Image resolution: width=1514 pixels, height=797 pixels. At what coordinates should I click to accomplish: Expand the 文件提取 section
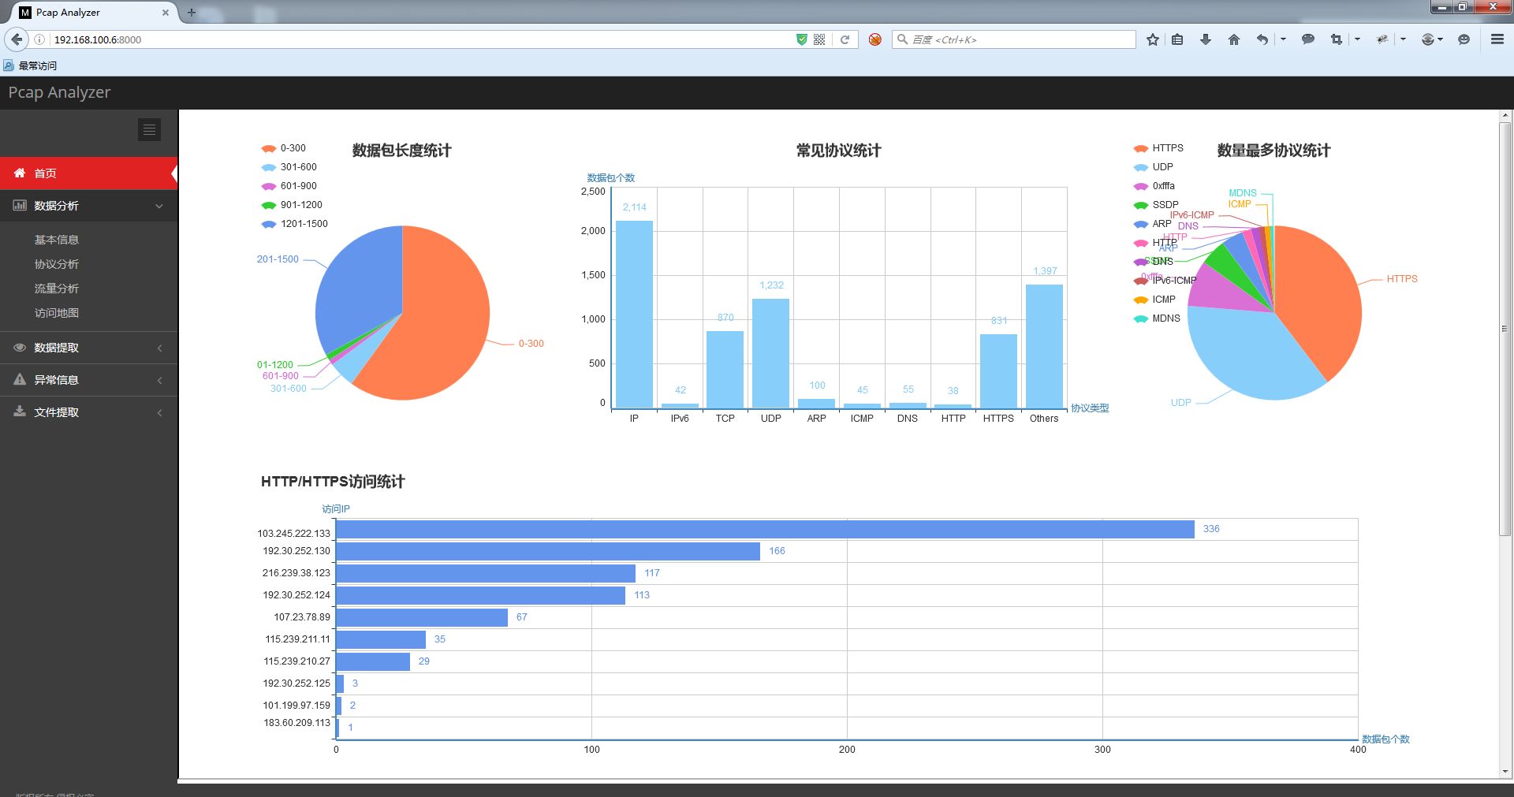point(160,412)
